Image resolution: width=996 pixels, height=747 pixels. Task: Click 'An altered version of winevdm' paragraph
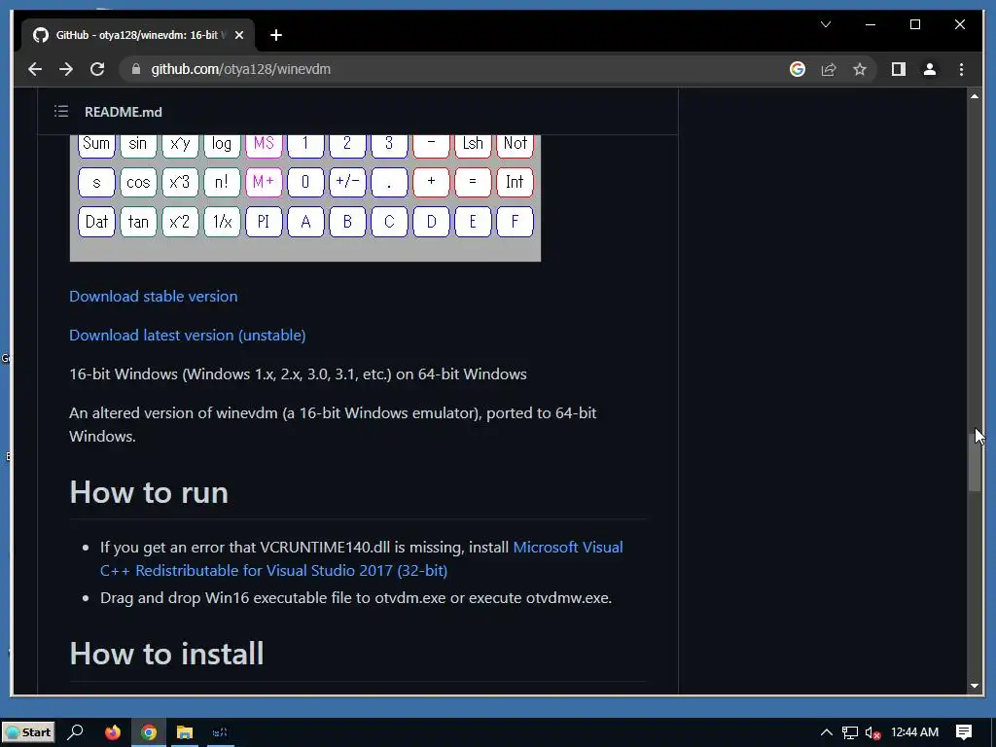[333, 424]
